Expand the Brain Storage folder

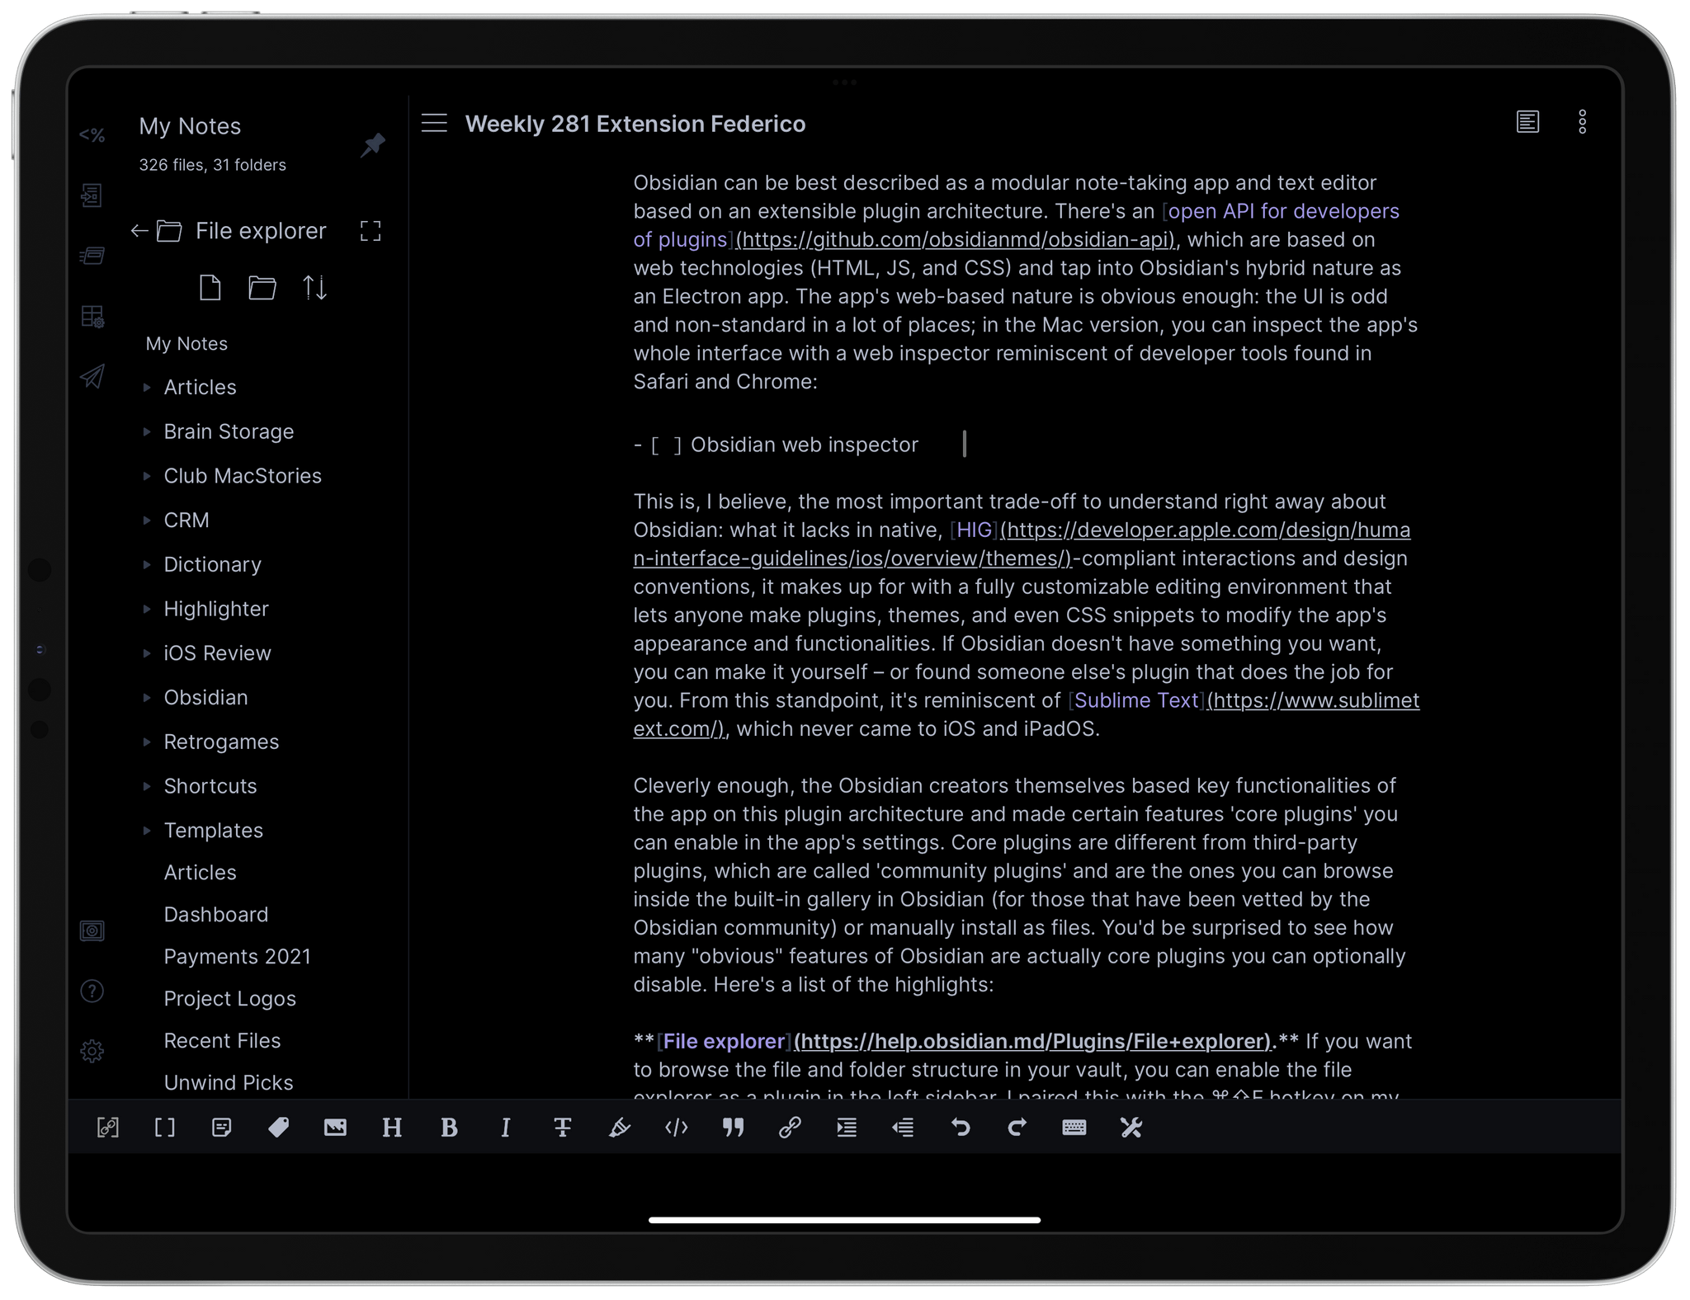point(147,431)
